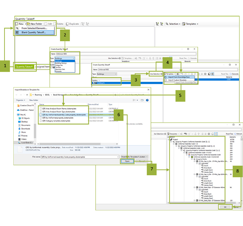The width and height of the screenshot is (243, 226).
Task: Click OK in Create Quantity Takeoff dialog
Action: click(225, 207)
